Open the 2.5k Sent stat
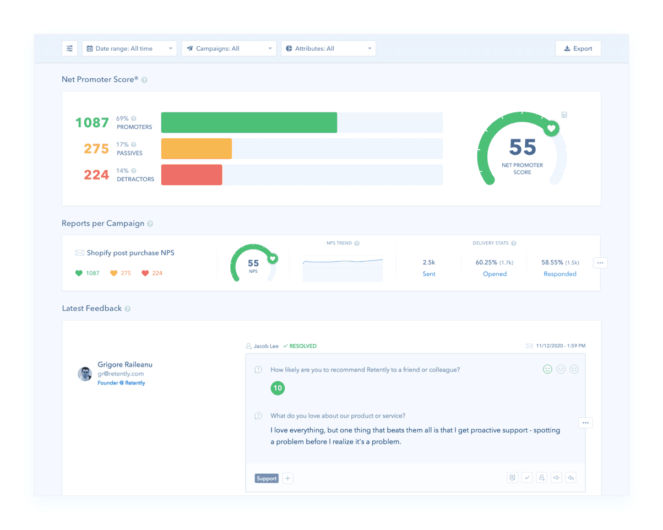663x530 pixels. [x=429, y=268]
